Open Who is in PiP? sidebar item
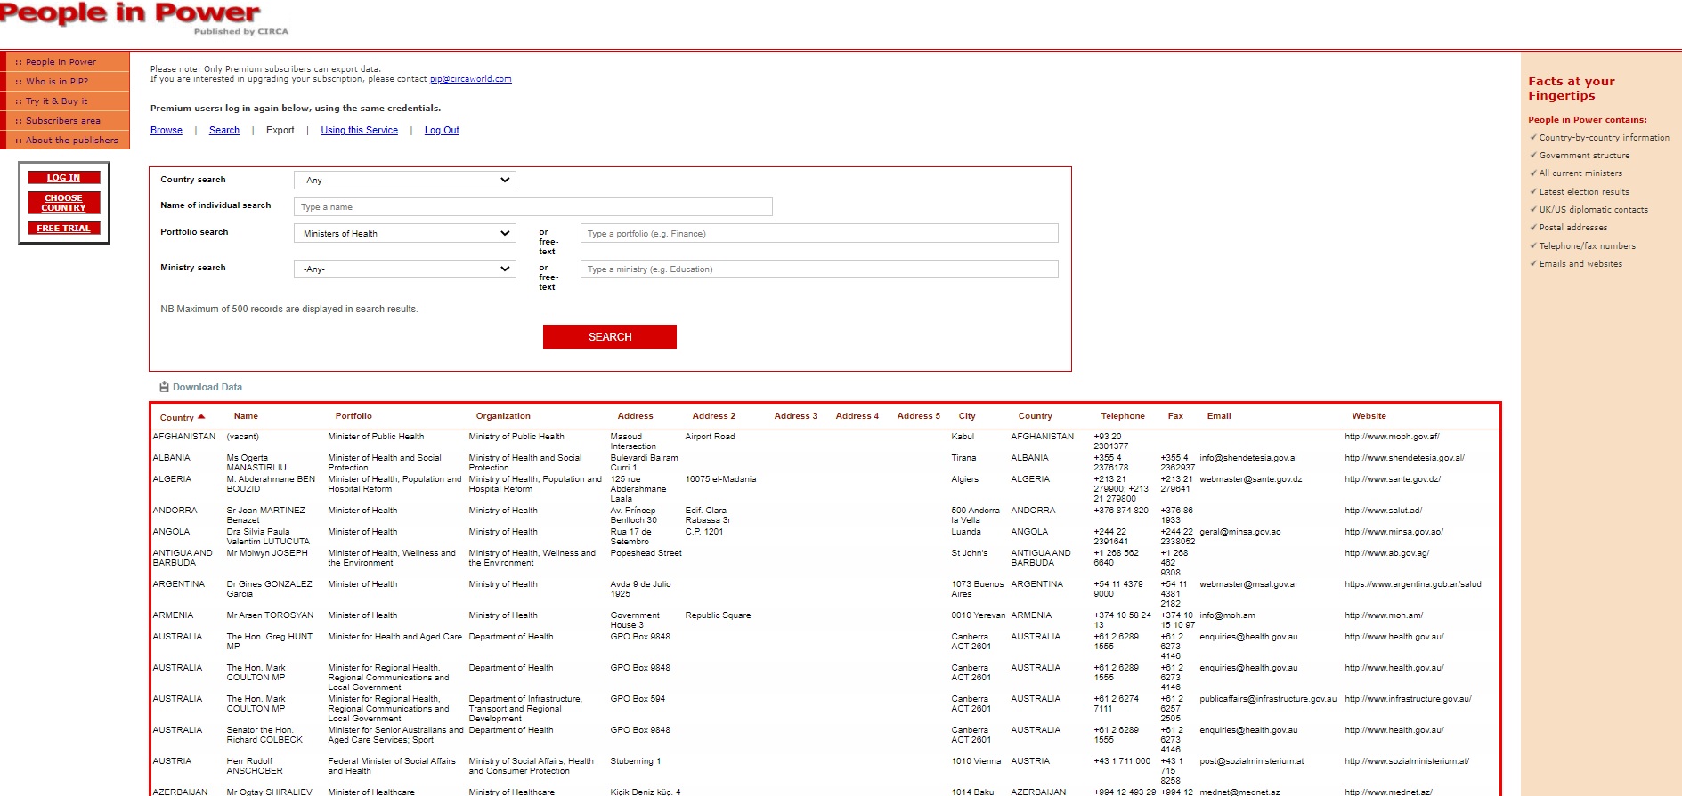Image resolution: width=1682 pixels, height=796 pixels. (x=67, y=82)
